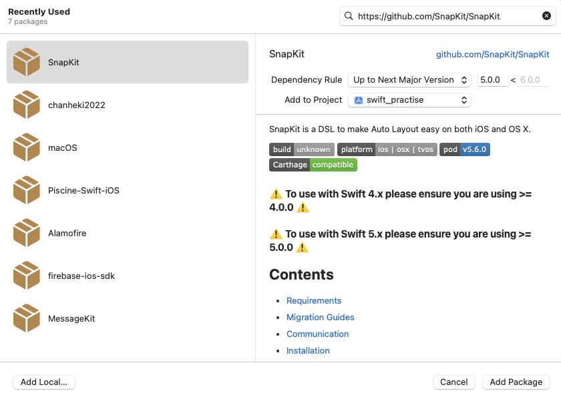Viewport: 561px width, 397px height.
Task: Click the Xcode project icon beside swift_practise
Action: coord(359,100)
